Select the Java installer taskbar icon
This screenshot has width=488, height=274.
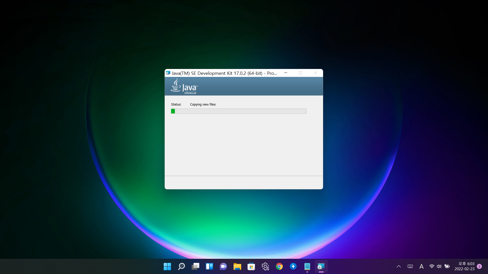(321, 266)
